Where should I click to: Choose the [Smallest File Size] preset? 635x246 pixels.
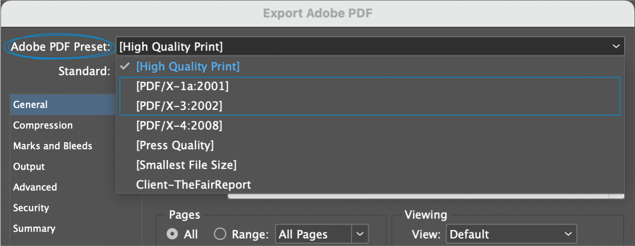[x=186, y=165]
